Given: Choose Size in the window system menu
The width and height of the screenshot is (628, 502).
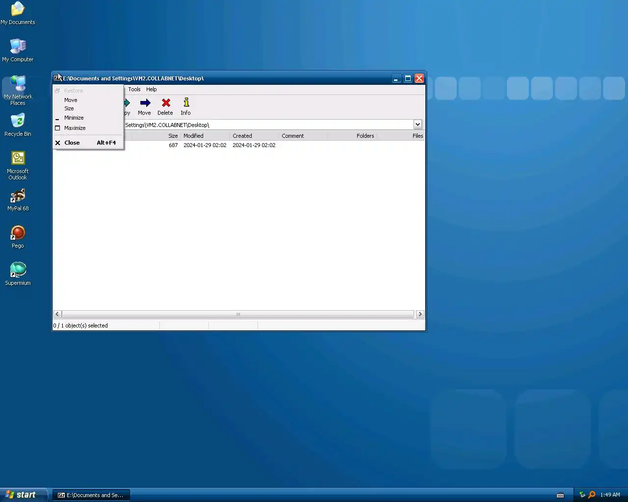Looking at the screenshot, I should pos(88,108).
